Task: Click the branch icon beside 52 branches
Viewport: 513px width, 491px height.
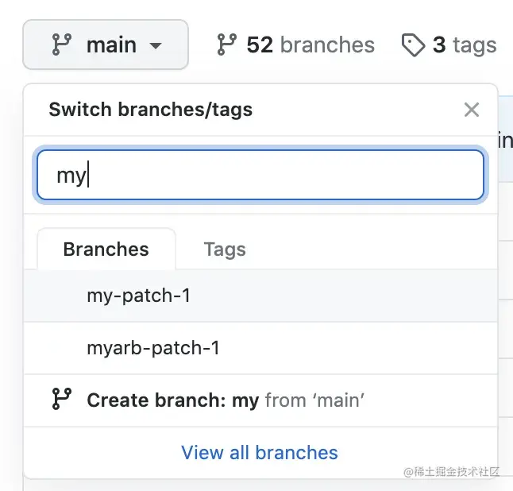Action: (x=226, y=45)
